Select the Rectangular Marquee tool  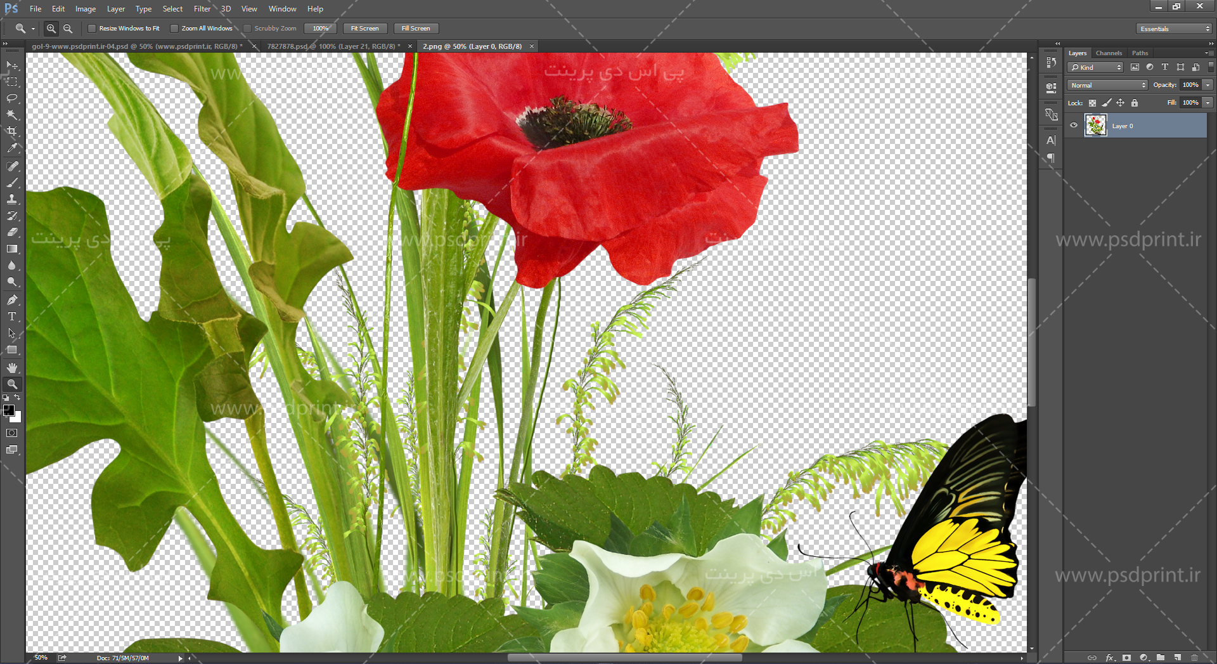pyautogui.click(x=12, y=82)
